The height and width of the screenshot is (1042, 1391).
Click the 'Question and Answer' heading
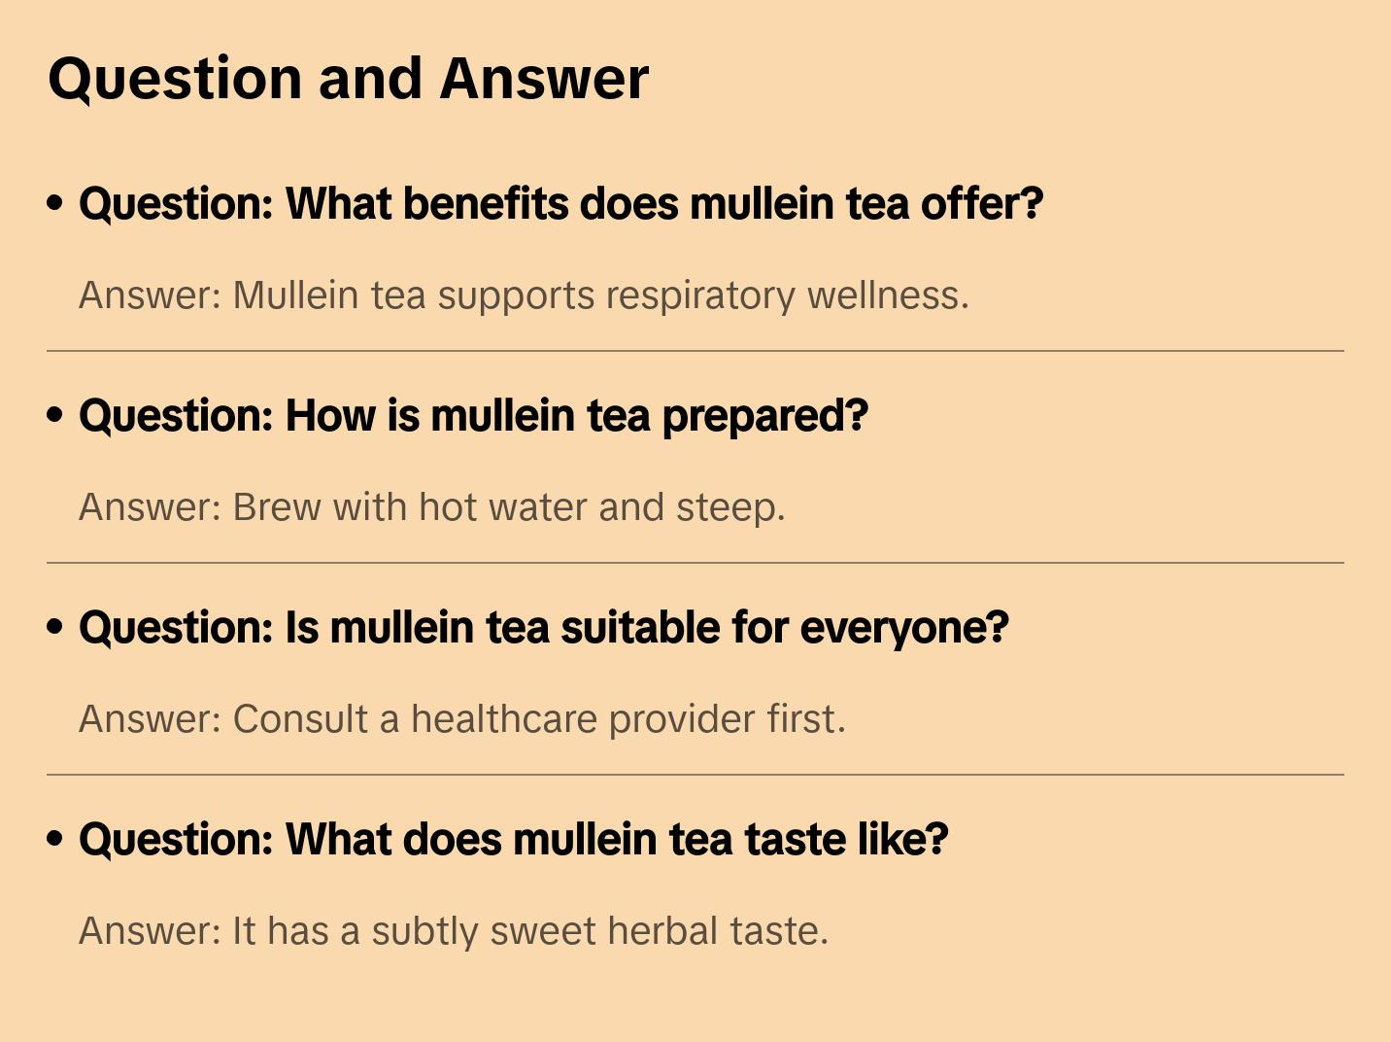(x=348, y=79)
